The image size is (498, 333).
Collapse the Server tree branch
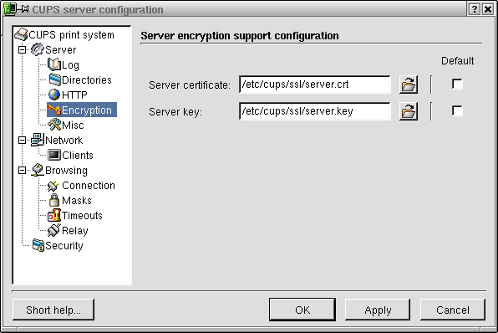[22, 50]
